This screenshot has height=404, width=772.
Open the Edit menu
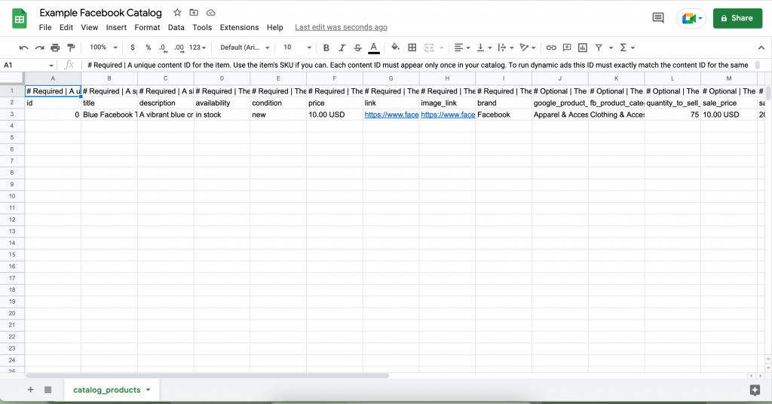tap(66, 28)
